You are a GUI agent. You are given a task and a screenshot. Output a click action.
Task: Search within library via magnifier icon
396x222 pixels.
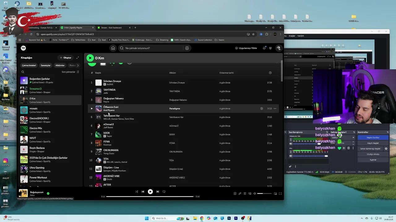pos(23,72)
